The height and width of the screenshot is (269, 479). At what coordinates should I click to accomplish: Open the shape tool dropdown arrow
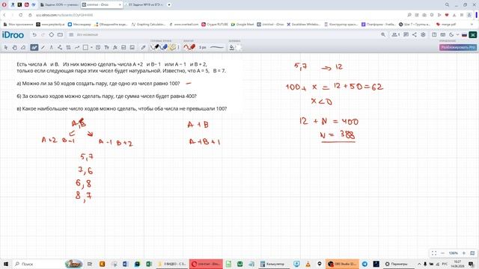pyautogui.click(x=91, y=47)
